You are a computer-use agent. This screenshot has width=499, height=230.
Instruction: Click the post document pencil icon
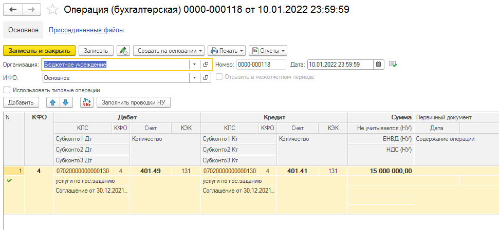coord(123,51)
